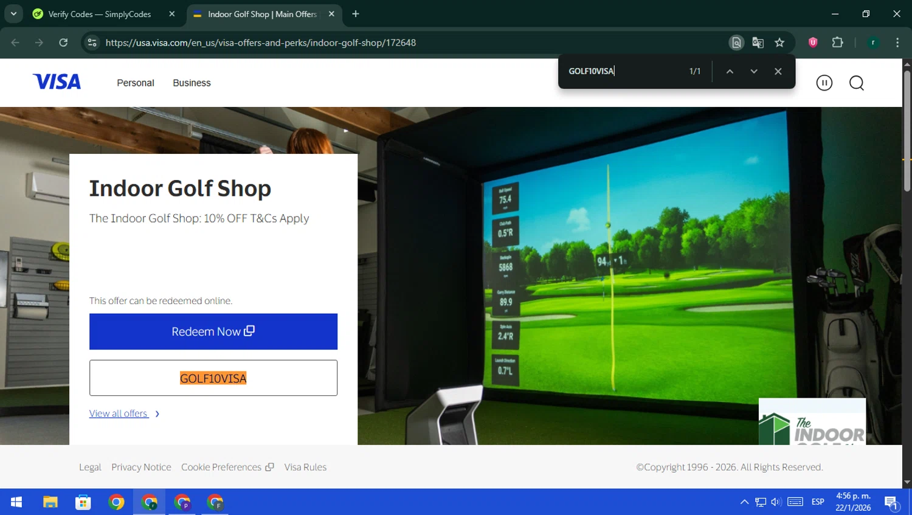Switch the ESP input language
This screenshot has width=912, height=515.
click(x=818, y=502)
